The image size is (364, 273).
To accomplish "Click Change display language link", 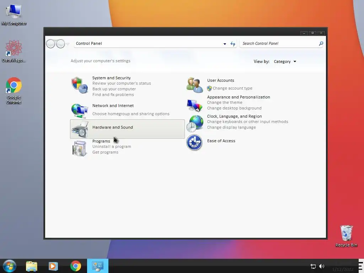I will tap(231, 128).
